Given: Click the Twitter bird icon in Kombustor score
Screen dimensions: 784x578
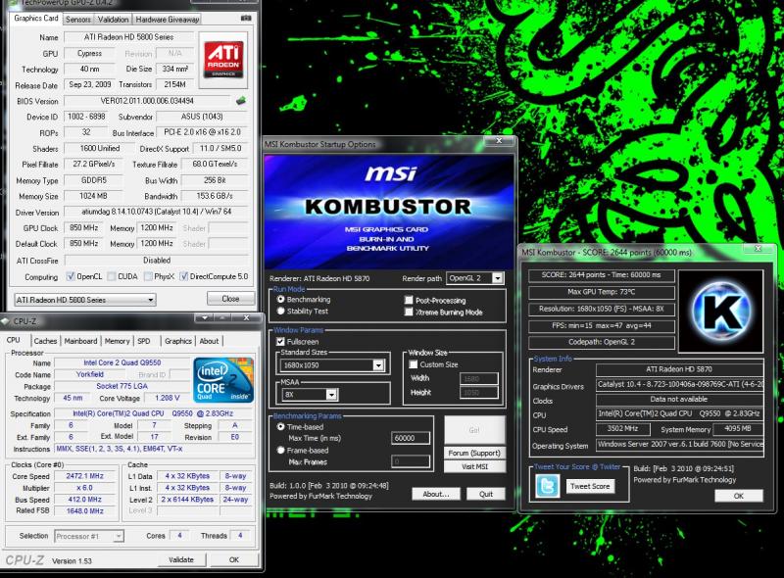Looking at the screenshot, I should coord(548,486).
